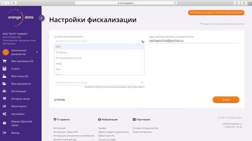The height and width of the screenshot is (141, 252).
Task: Click the exit icon next to Выход
Action: 4,132
